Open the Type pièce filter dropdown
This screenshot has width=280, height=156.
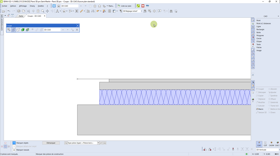[x=98, y=143]
